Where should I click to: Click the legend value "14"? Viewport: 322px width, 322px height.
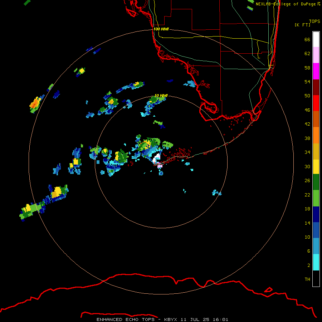point(307,223)
